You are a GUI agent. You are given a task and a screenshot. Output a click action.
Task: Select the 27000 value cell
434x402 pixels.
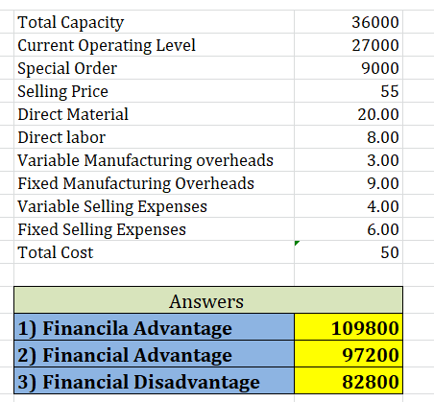click(x=349, y=45)
